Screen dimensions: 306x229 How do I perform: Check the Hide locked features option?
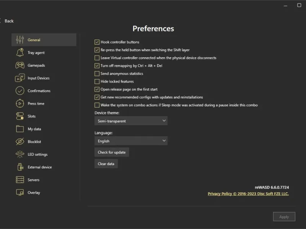pos(97,81)
